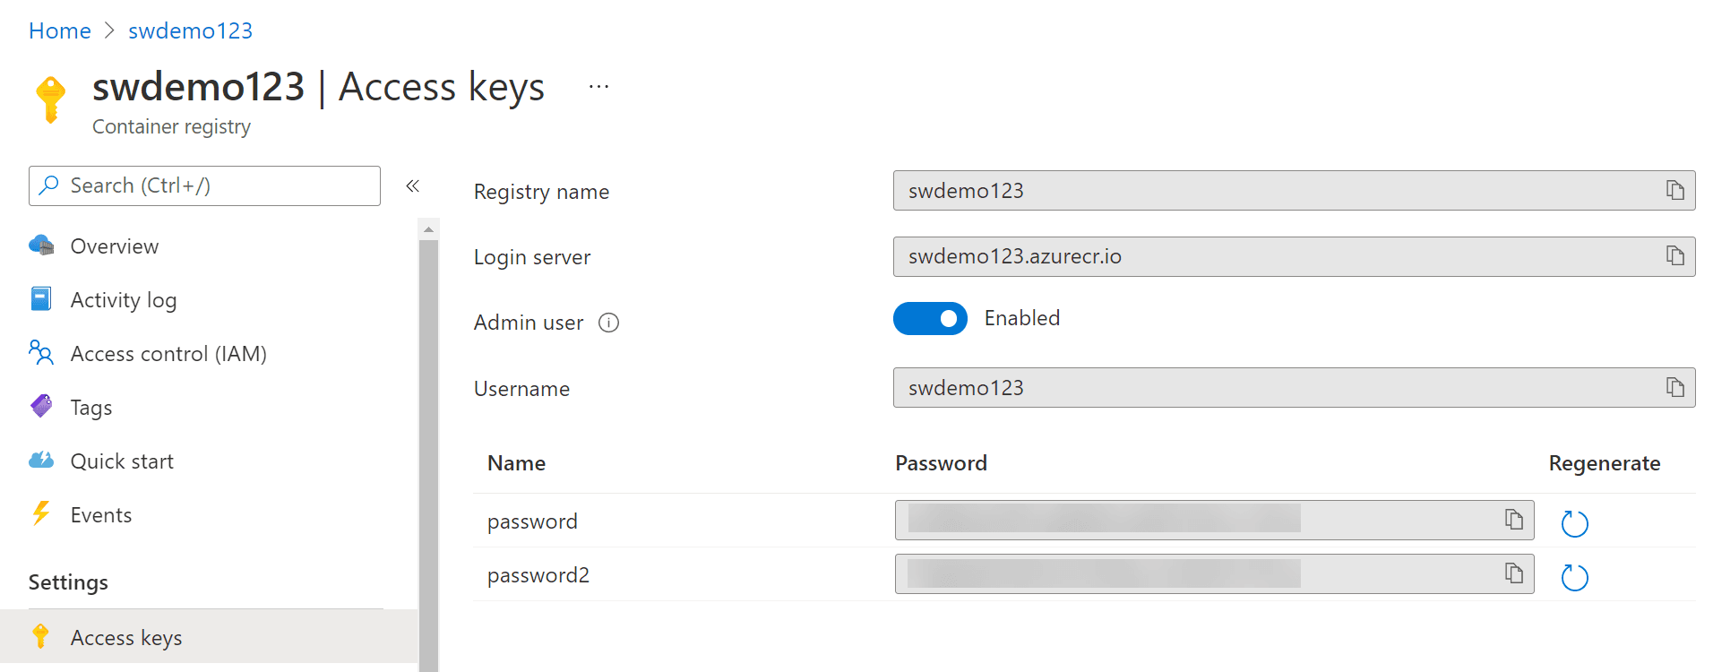
Task: Copy the Registry name value
Action: coord(1674,190)
